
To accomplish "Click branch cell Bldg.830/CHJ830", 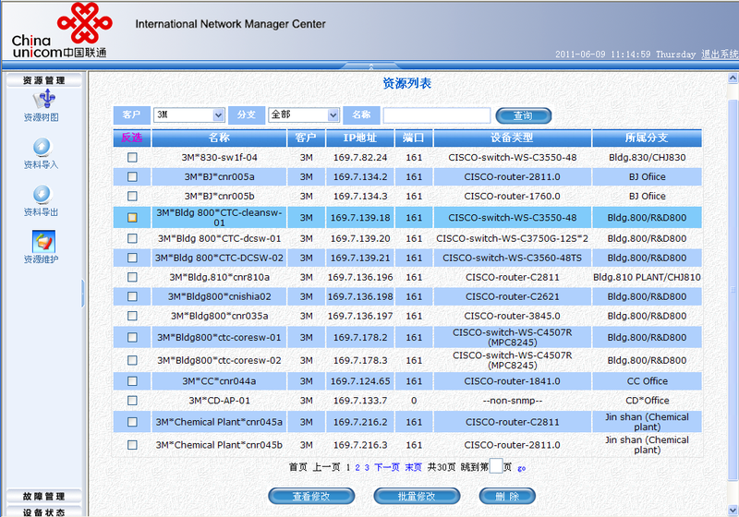I will coord(648,157).
